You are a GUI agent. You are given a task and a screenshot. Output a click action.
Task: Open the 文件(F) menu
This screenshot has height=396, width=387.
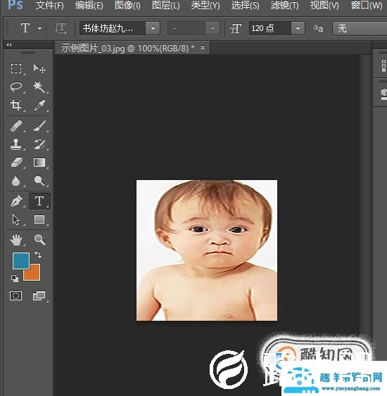pyautogui.click(x=49, y=6)
